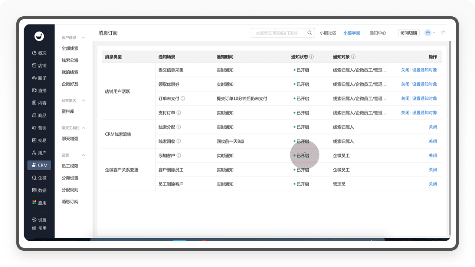Go to 全部线索
475x267 pixels.
tap(70, 49)
